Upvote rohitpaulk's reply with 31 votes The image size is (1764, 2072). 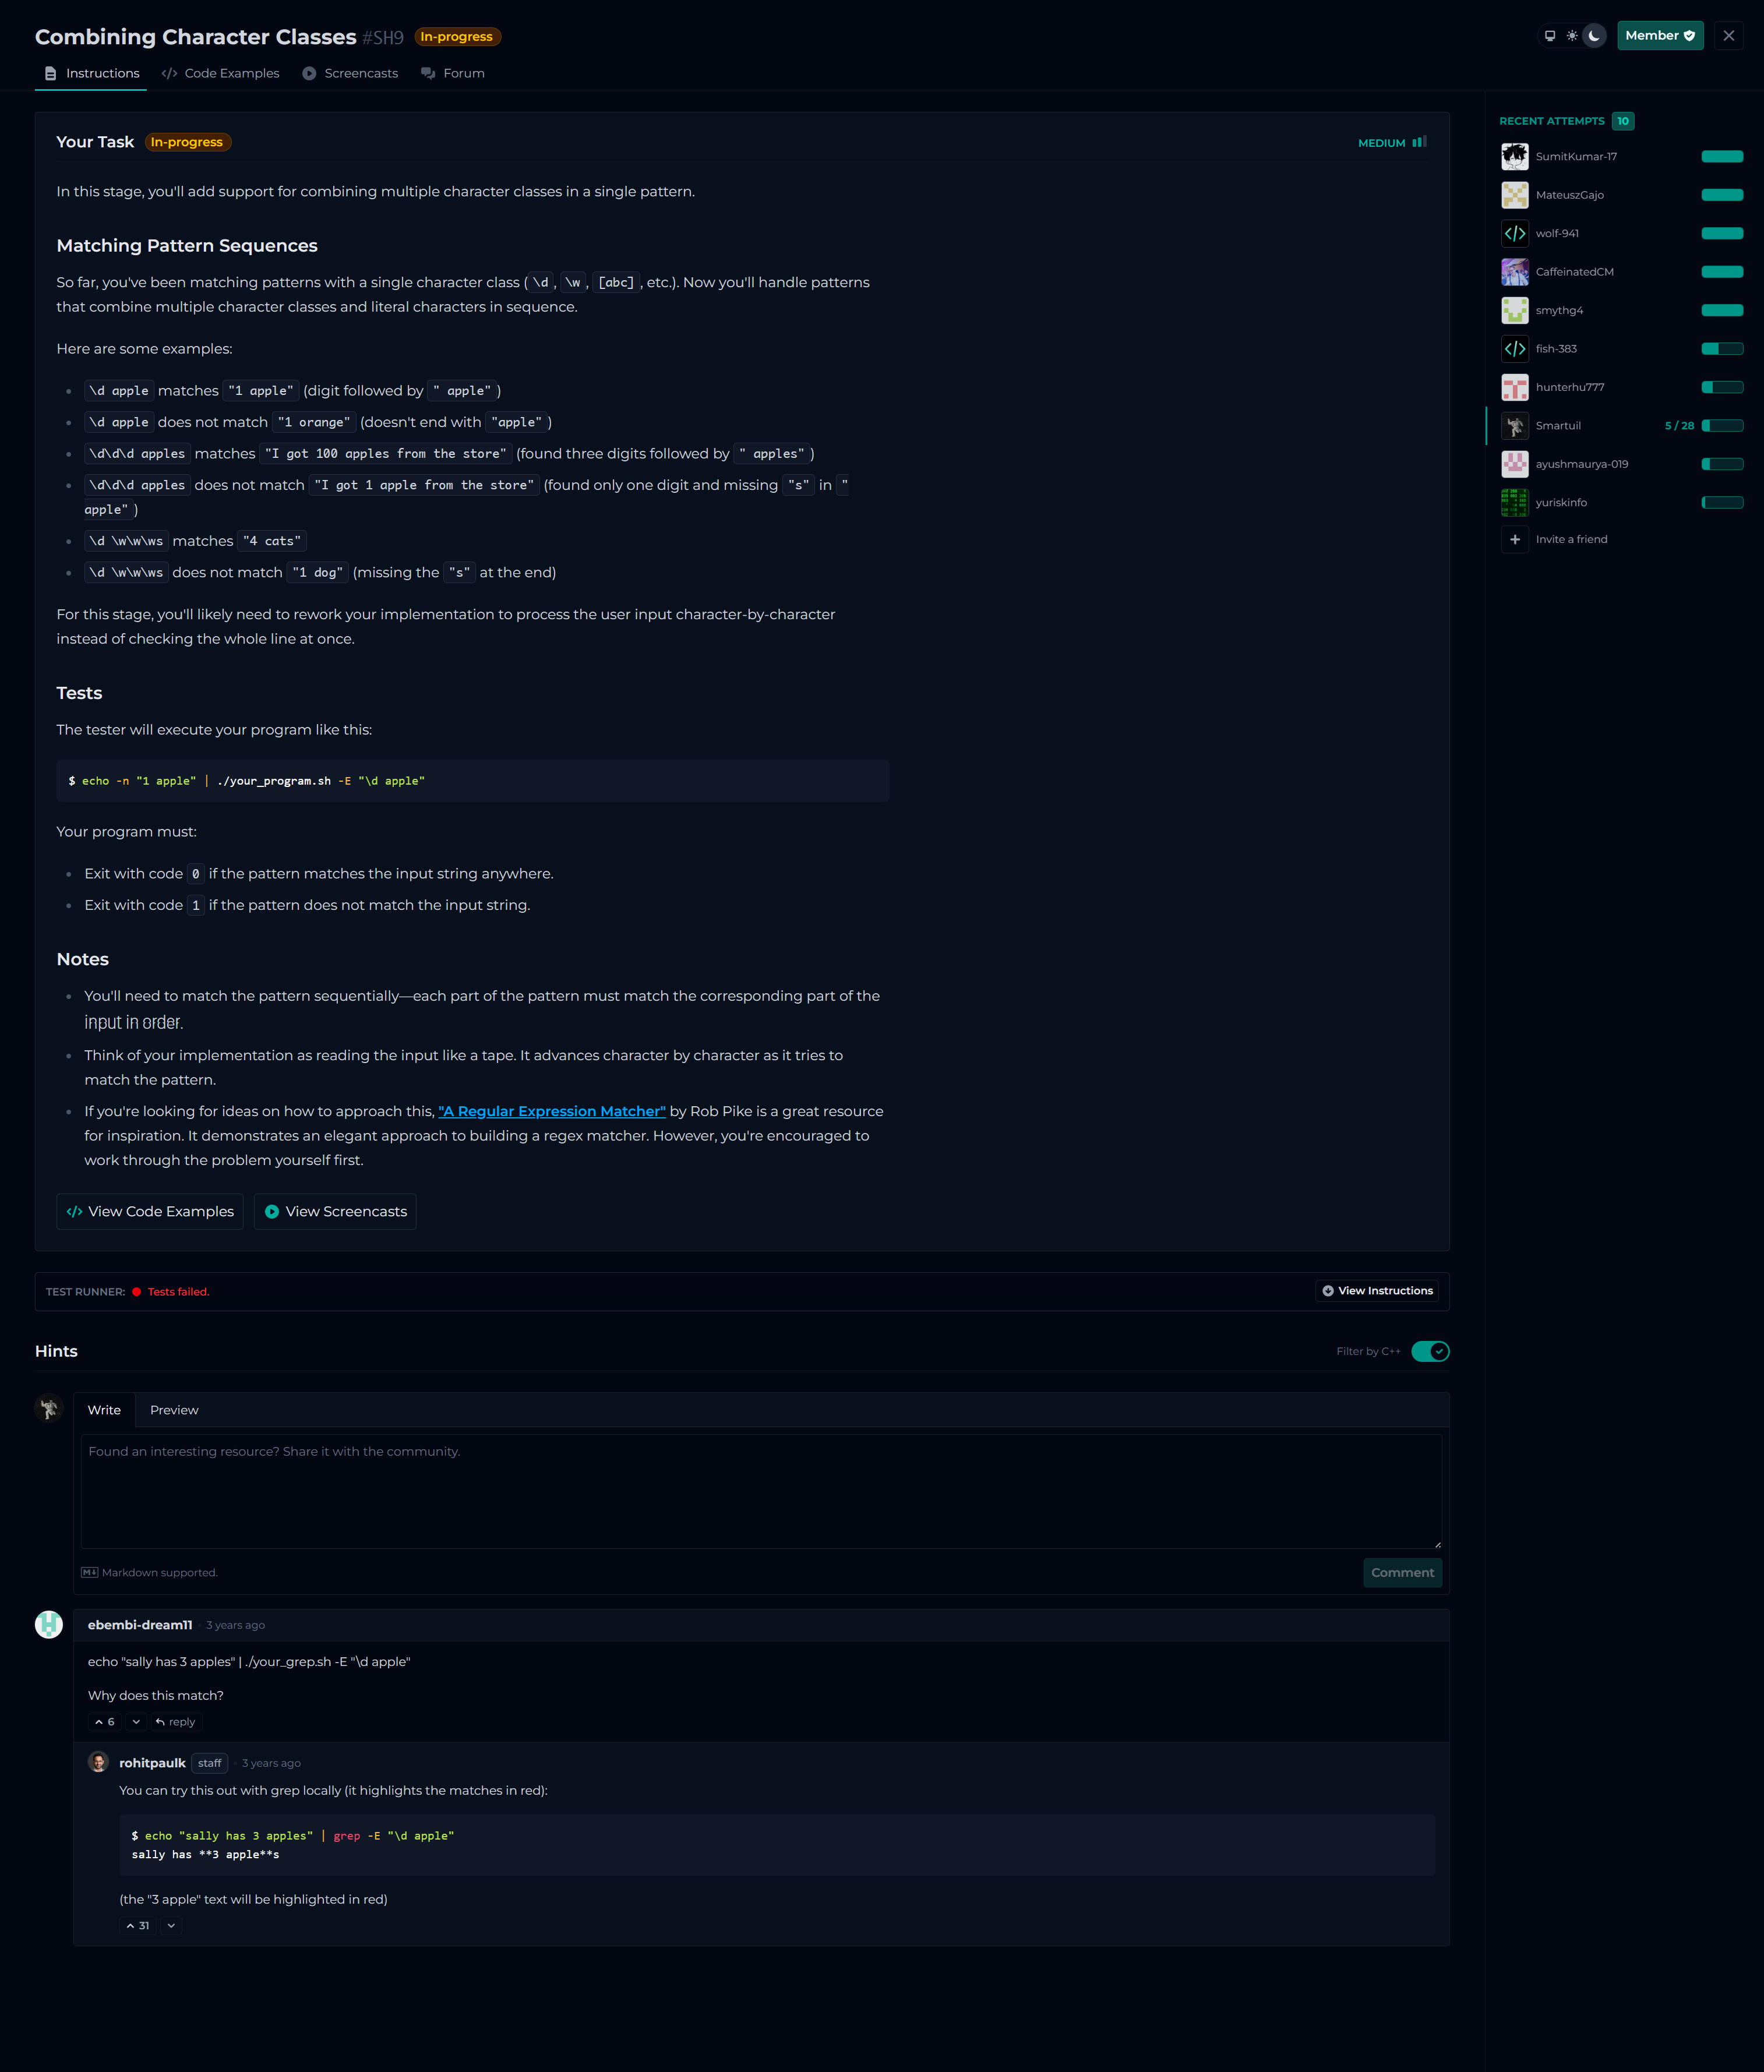(138, 1926)
